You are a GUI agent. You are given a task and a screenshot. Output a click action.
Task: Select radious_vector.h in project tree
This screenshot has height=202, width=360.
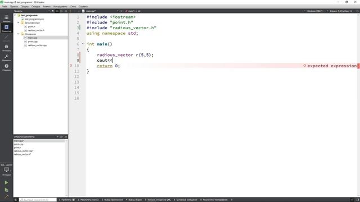pyautogui.click(x=36, y=30)
